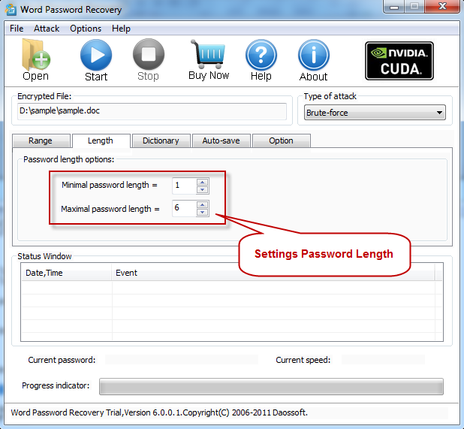Click the NVIDIA CUDA logo

(399, 61)
